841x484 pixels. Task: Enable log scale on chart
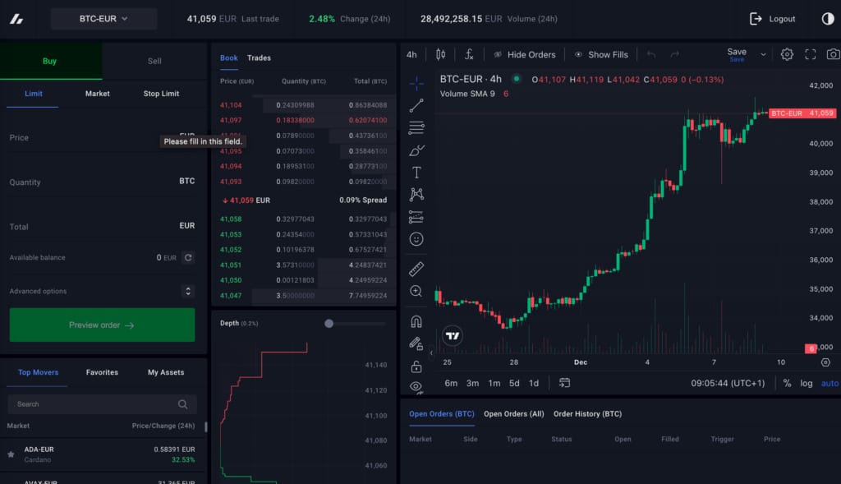tap(807, 383)
